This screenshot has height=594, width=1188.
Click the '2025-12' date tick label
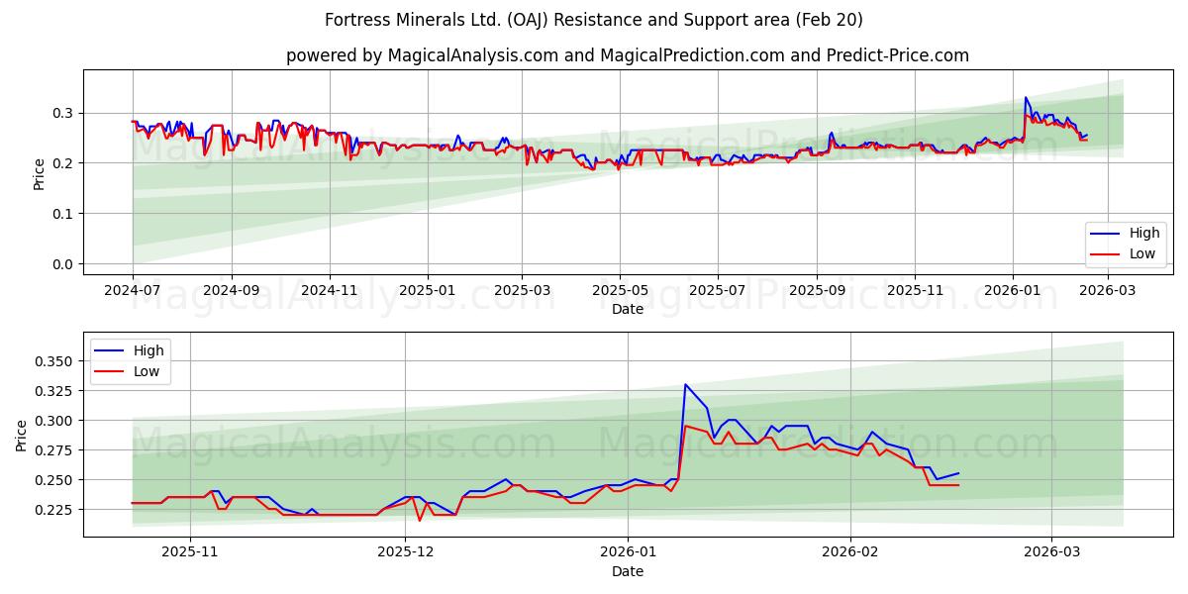(x=406, y=552)
